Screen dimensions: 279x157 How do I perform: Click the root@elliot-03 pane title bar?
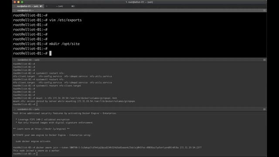(139, 109)
